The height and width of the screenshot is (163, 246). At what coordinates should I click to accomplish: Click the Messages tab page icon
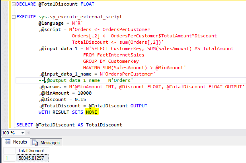tap(35, 142)
